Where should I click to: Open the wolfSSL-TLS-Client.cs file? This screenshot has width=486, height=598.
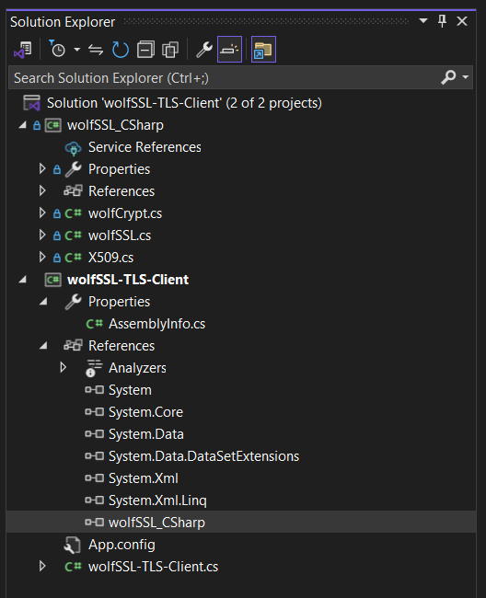point(153,567)
